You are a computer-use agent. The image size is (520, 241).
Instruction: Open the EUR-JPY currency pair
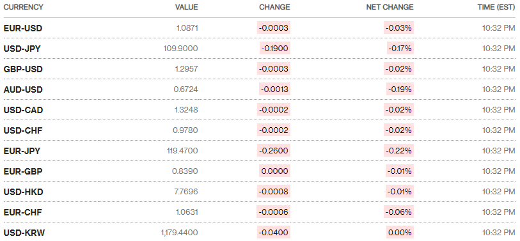pos(22,151)
